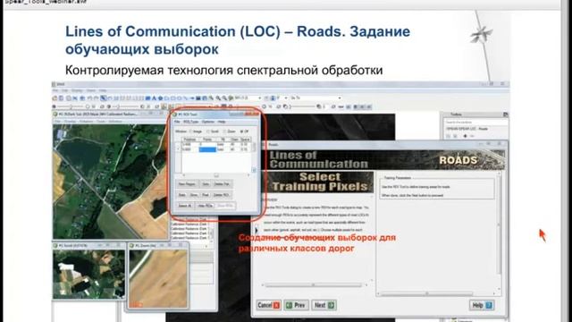Screen dimensions: 572x322
Task: Open Help menu in ROI Tool
Action: 222,122
